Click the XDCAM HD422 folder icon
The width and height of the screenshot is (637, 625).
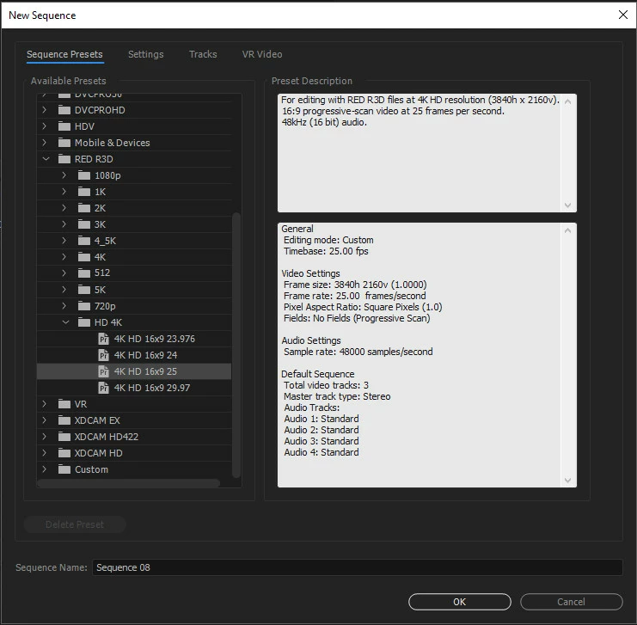coord(64,437)
